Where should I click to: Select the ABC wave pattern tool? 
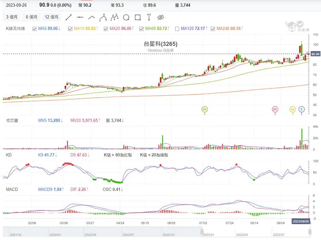pyautogui.click(x=103, y=17)
